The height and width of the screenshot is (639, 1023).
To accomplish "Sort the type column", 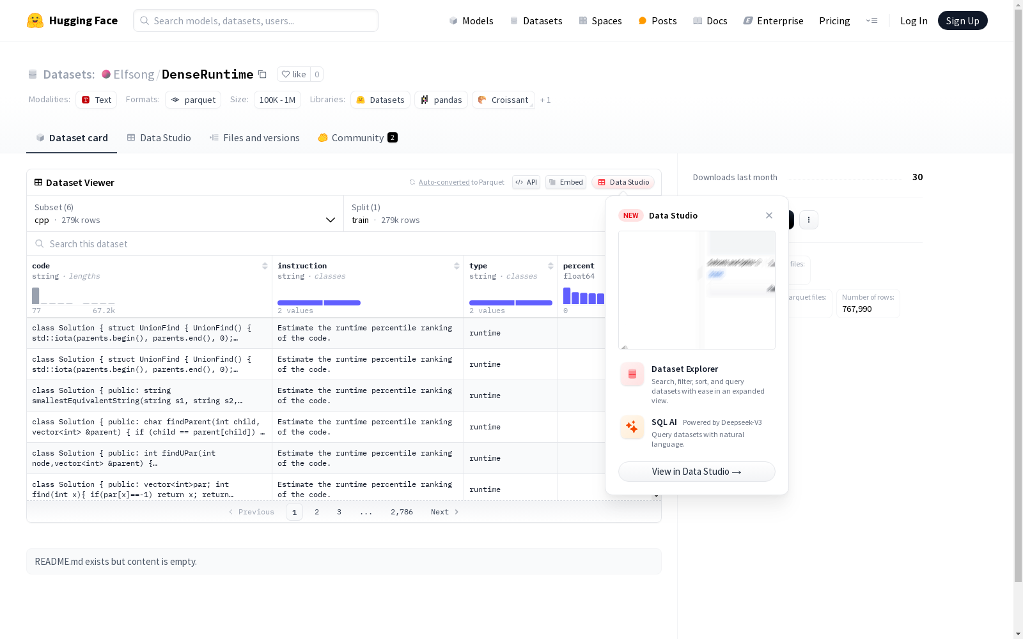I will point(551,266).
